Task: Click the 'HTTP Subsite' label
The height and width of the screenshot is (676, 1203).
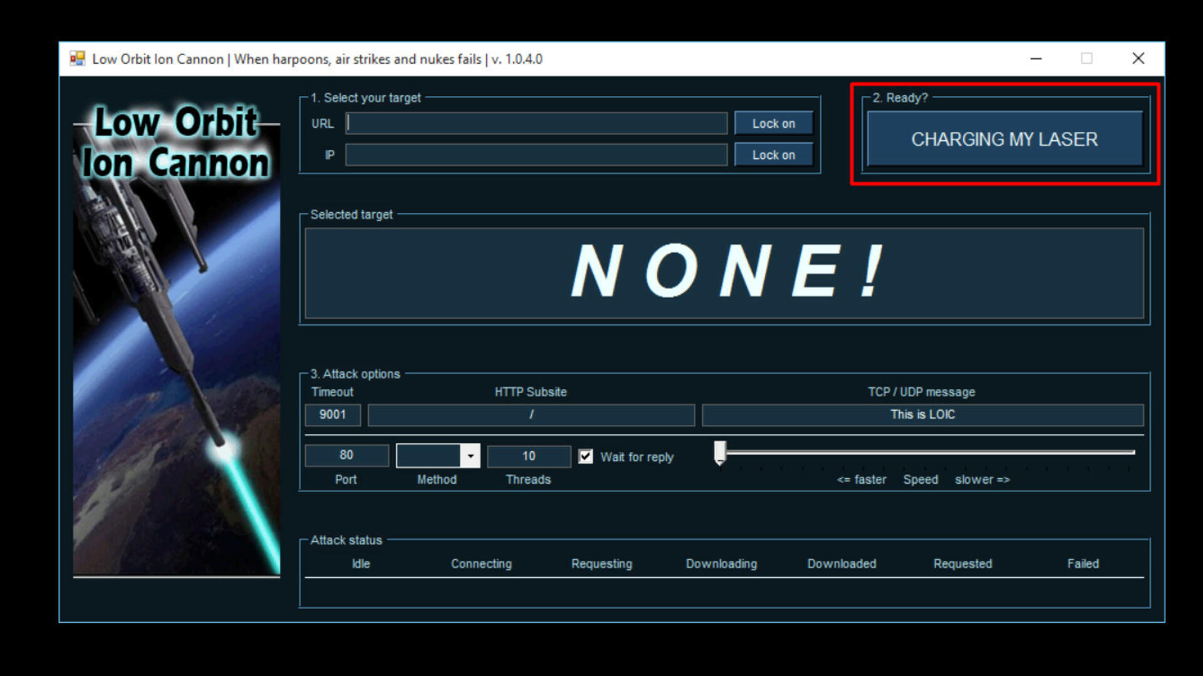Action: coord(531,392)
